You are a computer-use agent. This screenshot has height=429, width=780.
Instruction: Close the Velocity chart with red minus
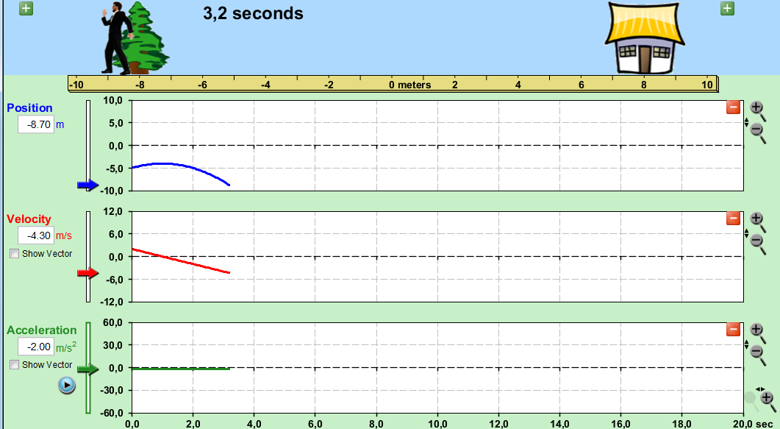733,218
